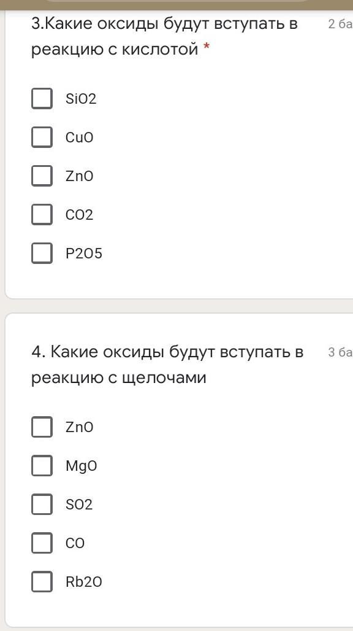Click the CO2 label text
Viewport: 353px width, 631px height.
[80, 215]
